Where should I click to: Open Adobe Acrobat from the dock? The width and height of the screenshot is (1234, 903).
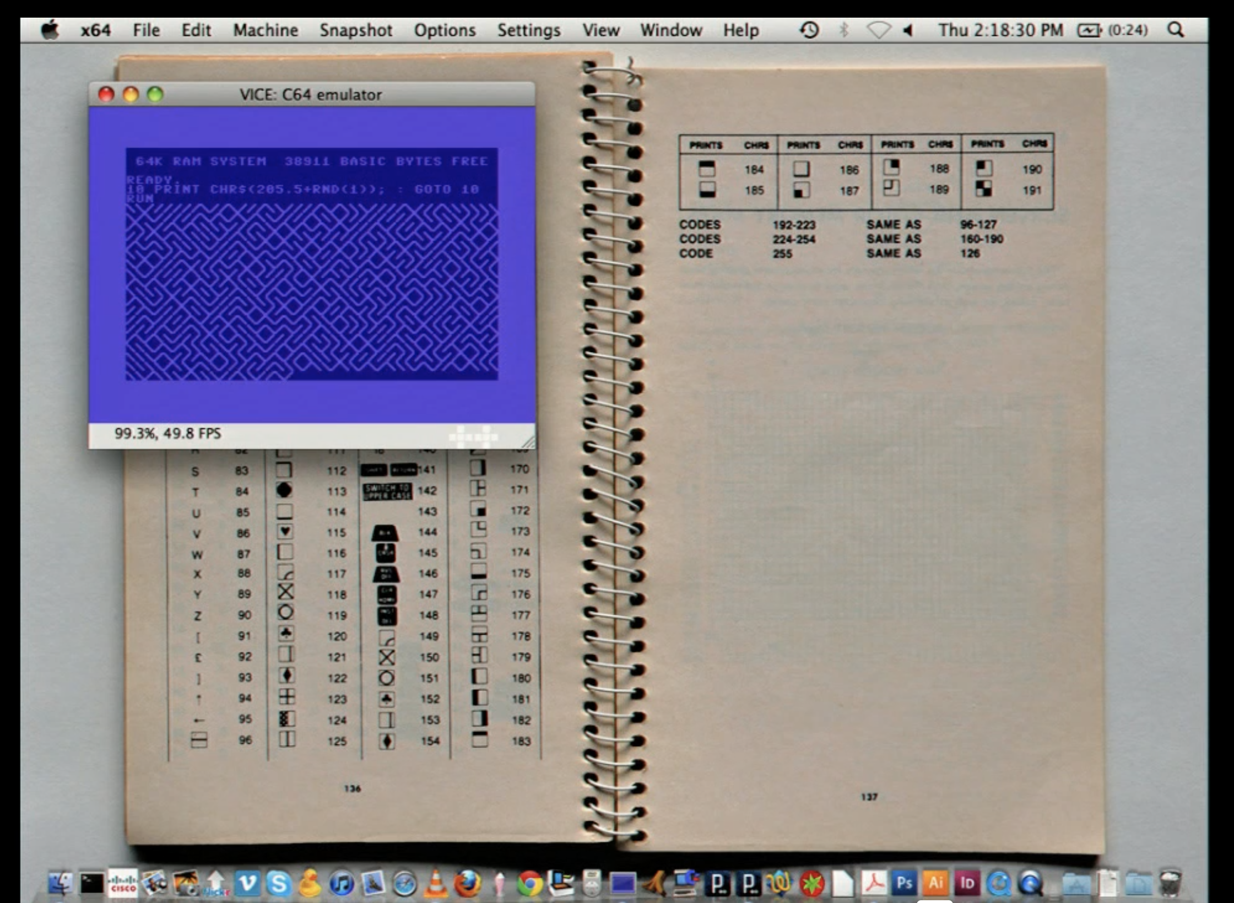pos(874,883)
